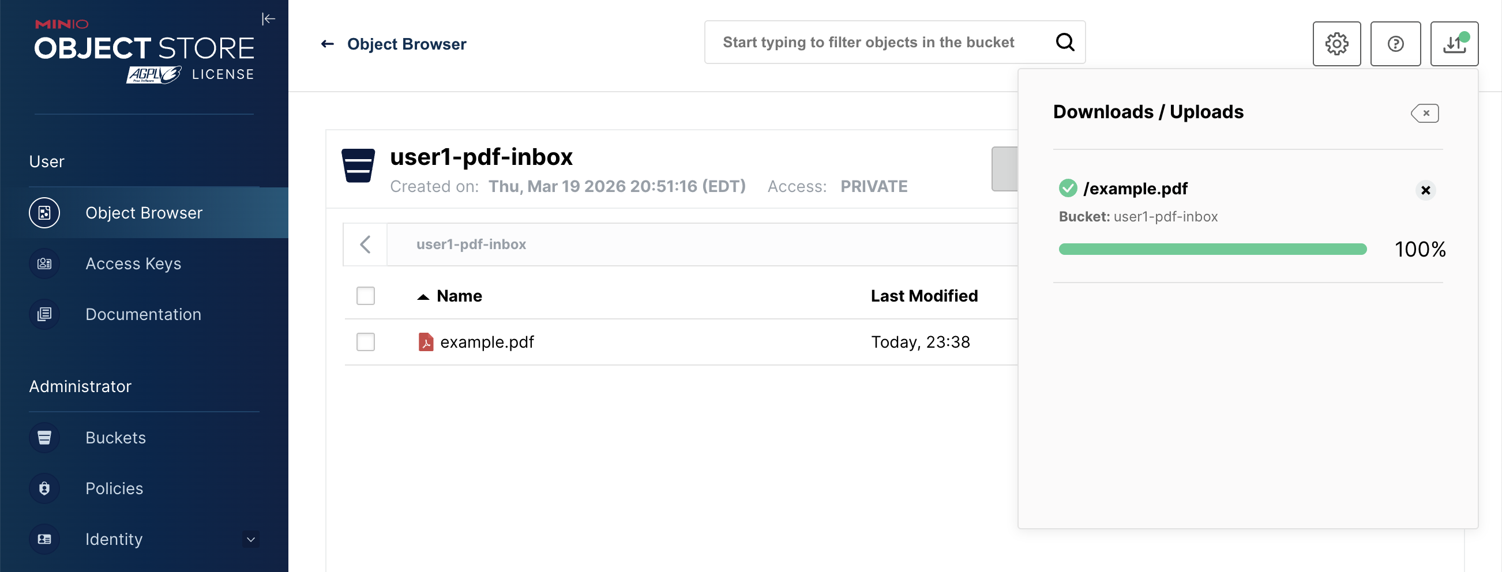Image resolution: width=1502 pixels, height=572 pixels.
Task: Check the select-all objects checkbox
Action: click(x=366, y=296)
